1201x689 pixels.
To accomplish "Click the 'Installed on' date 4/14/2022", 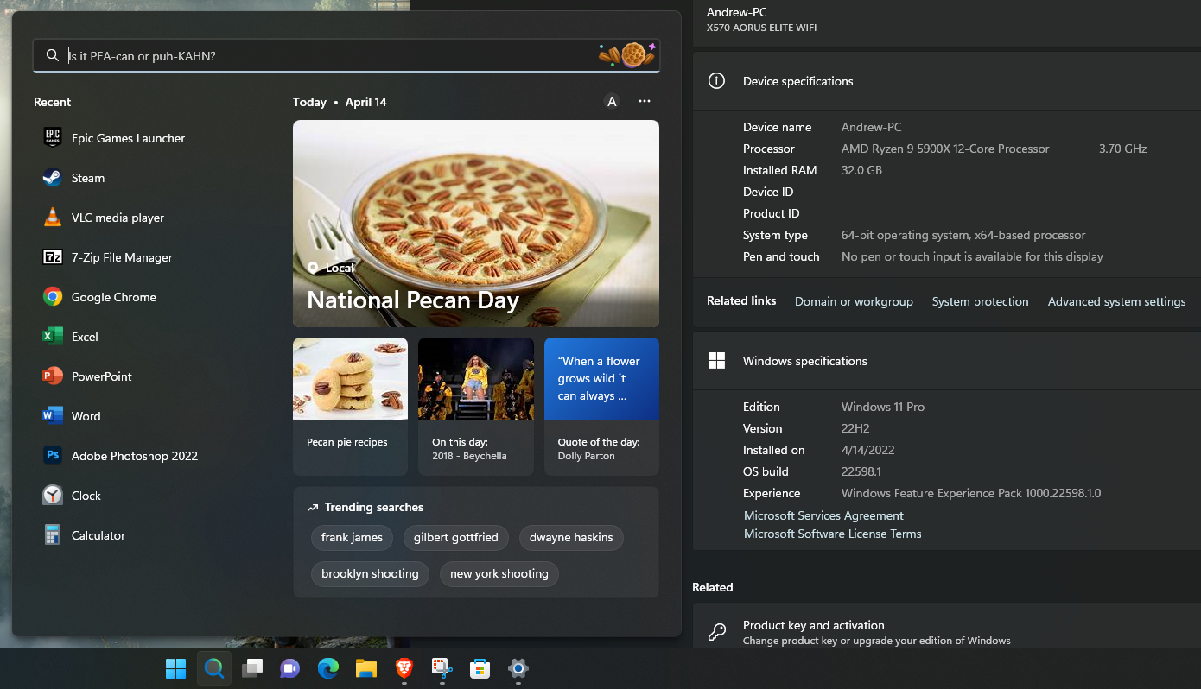I will point(867,450).
